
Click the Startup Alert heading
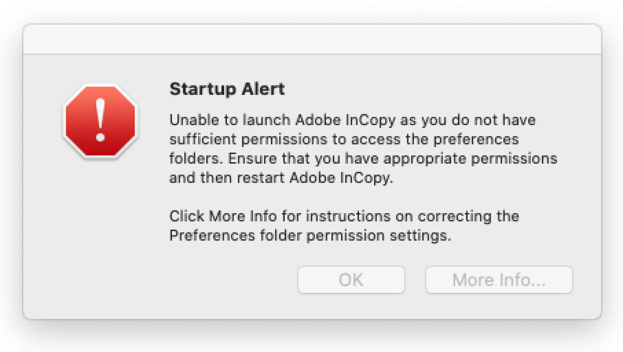[227, 89]
